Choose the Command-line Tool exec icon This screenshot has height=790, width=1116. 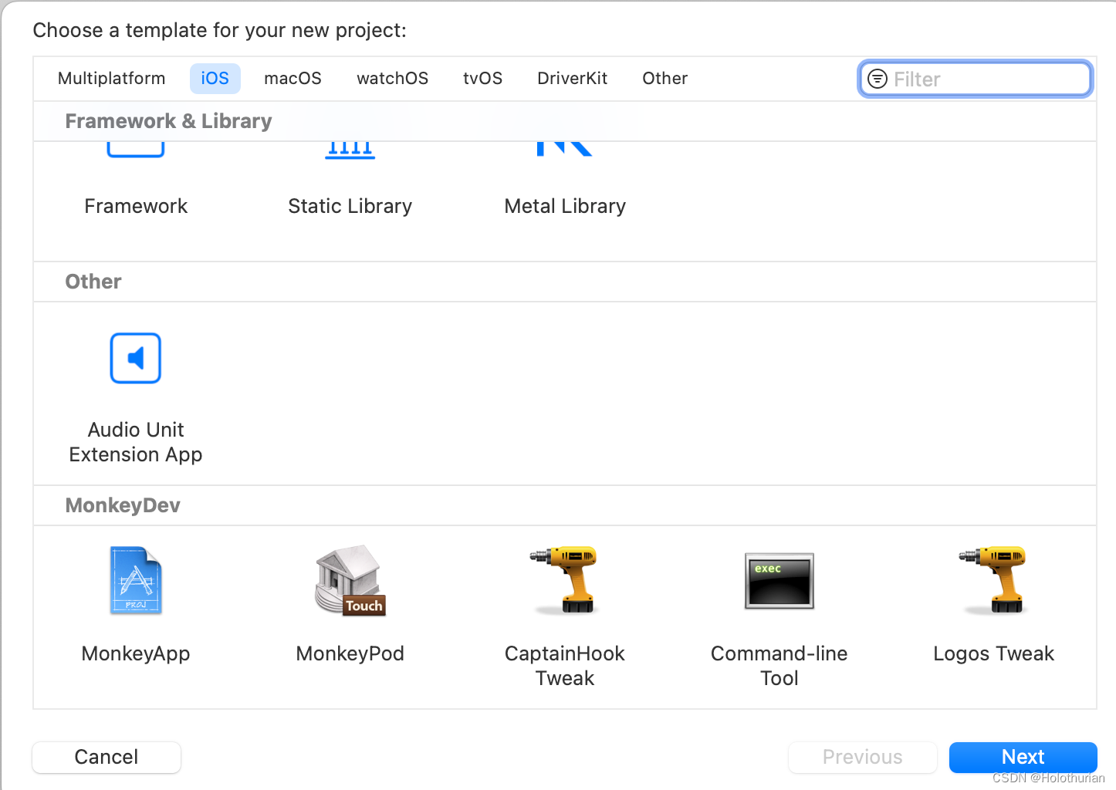[780, 581]
